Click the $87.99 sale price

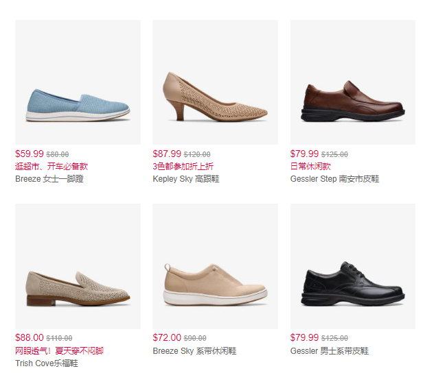[167, 154]
